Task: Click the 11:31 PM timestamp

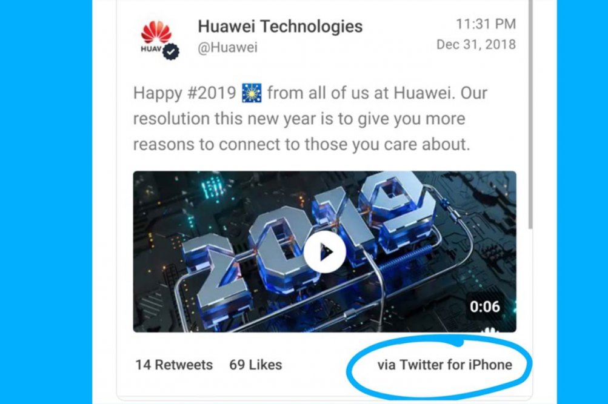Action: point(486,24)
